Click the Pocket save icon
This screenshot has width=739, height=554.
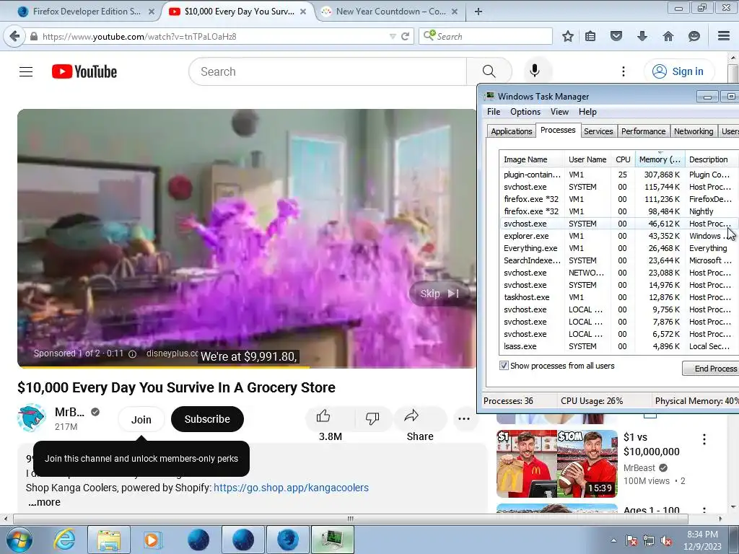616,36
